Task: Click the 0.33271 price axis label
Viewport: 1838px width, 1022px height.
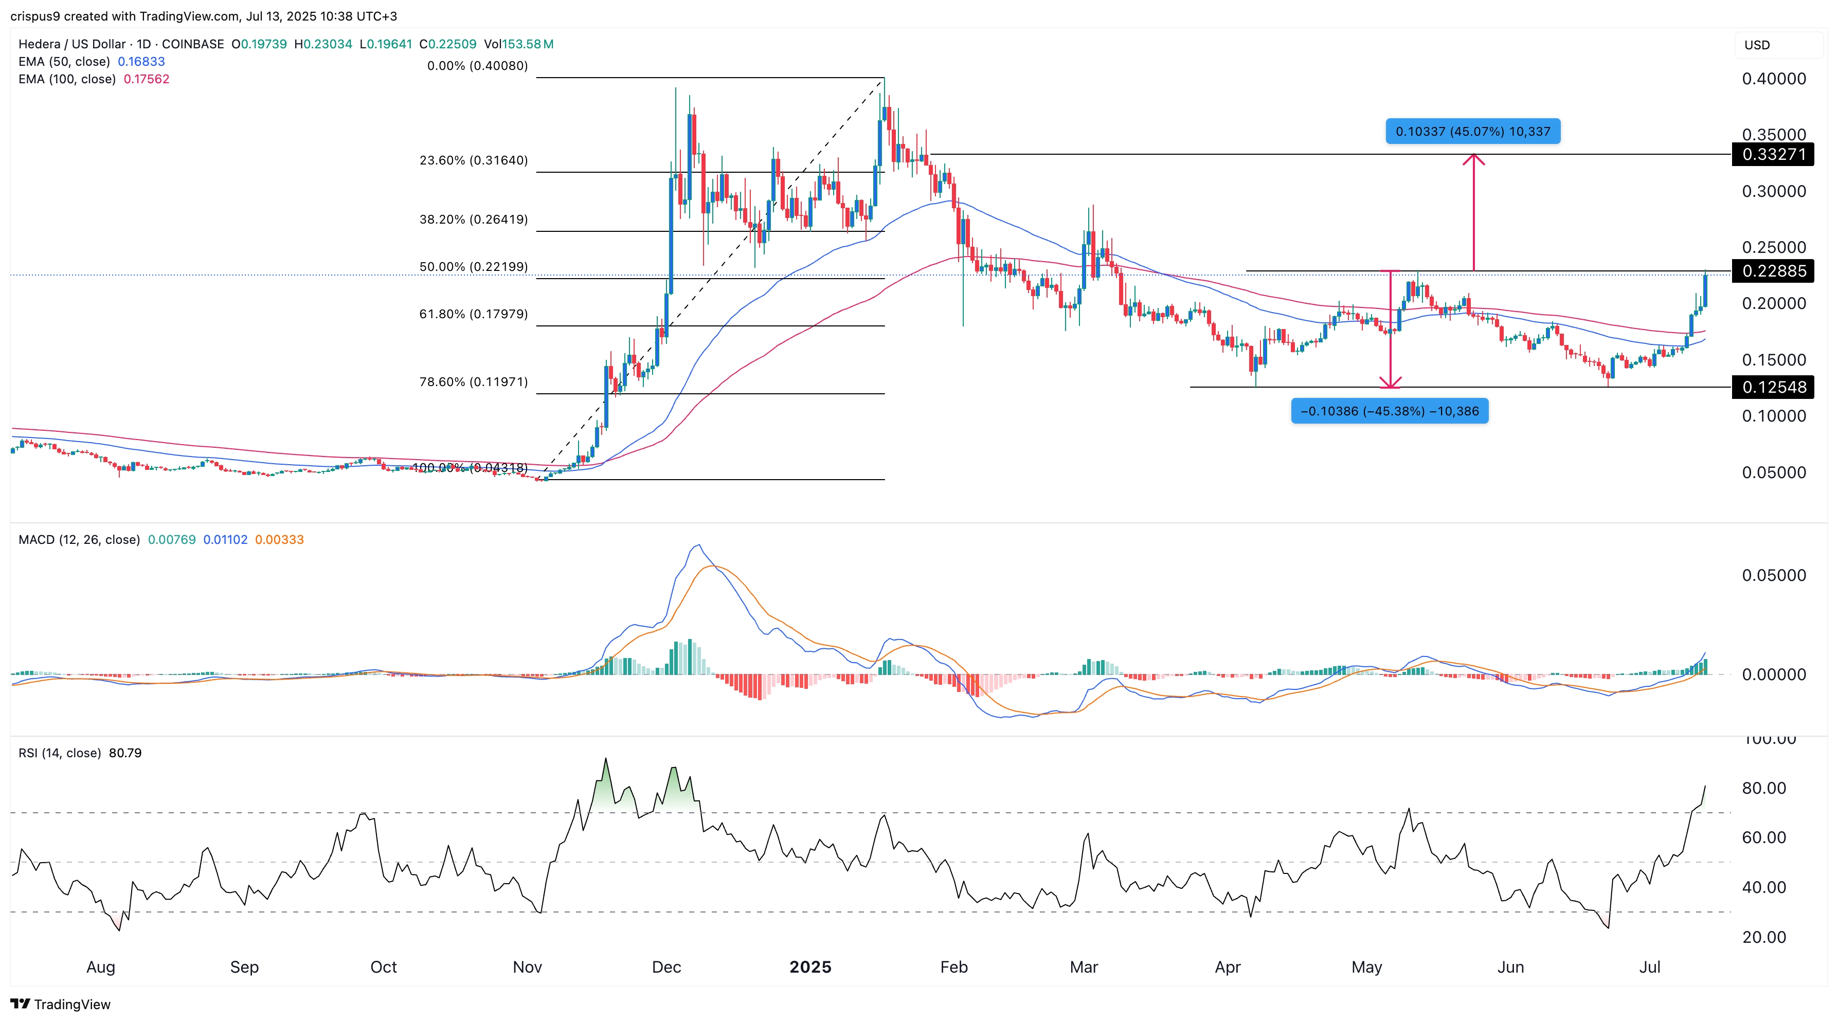Action: pos(1773,154)
